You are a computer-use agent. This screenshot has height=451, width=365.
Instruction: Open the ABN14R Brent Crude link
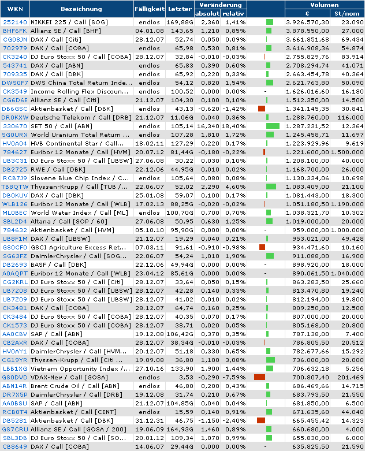(x=14, y=386)
